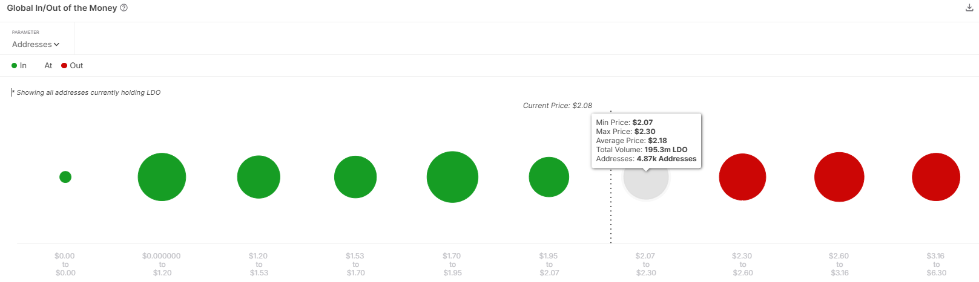The height and width of the screenshot is (282, 979).
Task: Toggle the red Out legend item
Action: pos(72,65)
